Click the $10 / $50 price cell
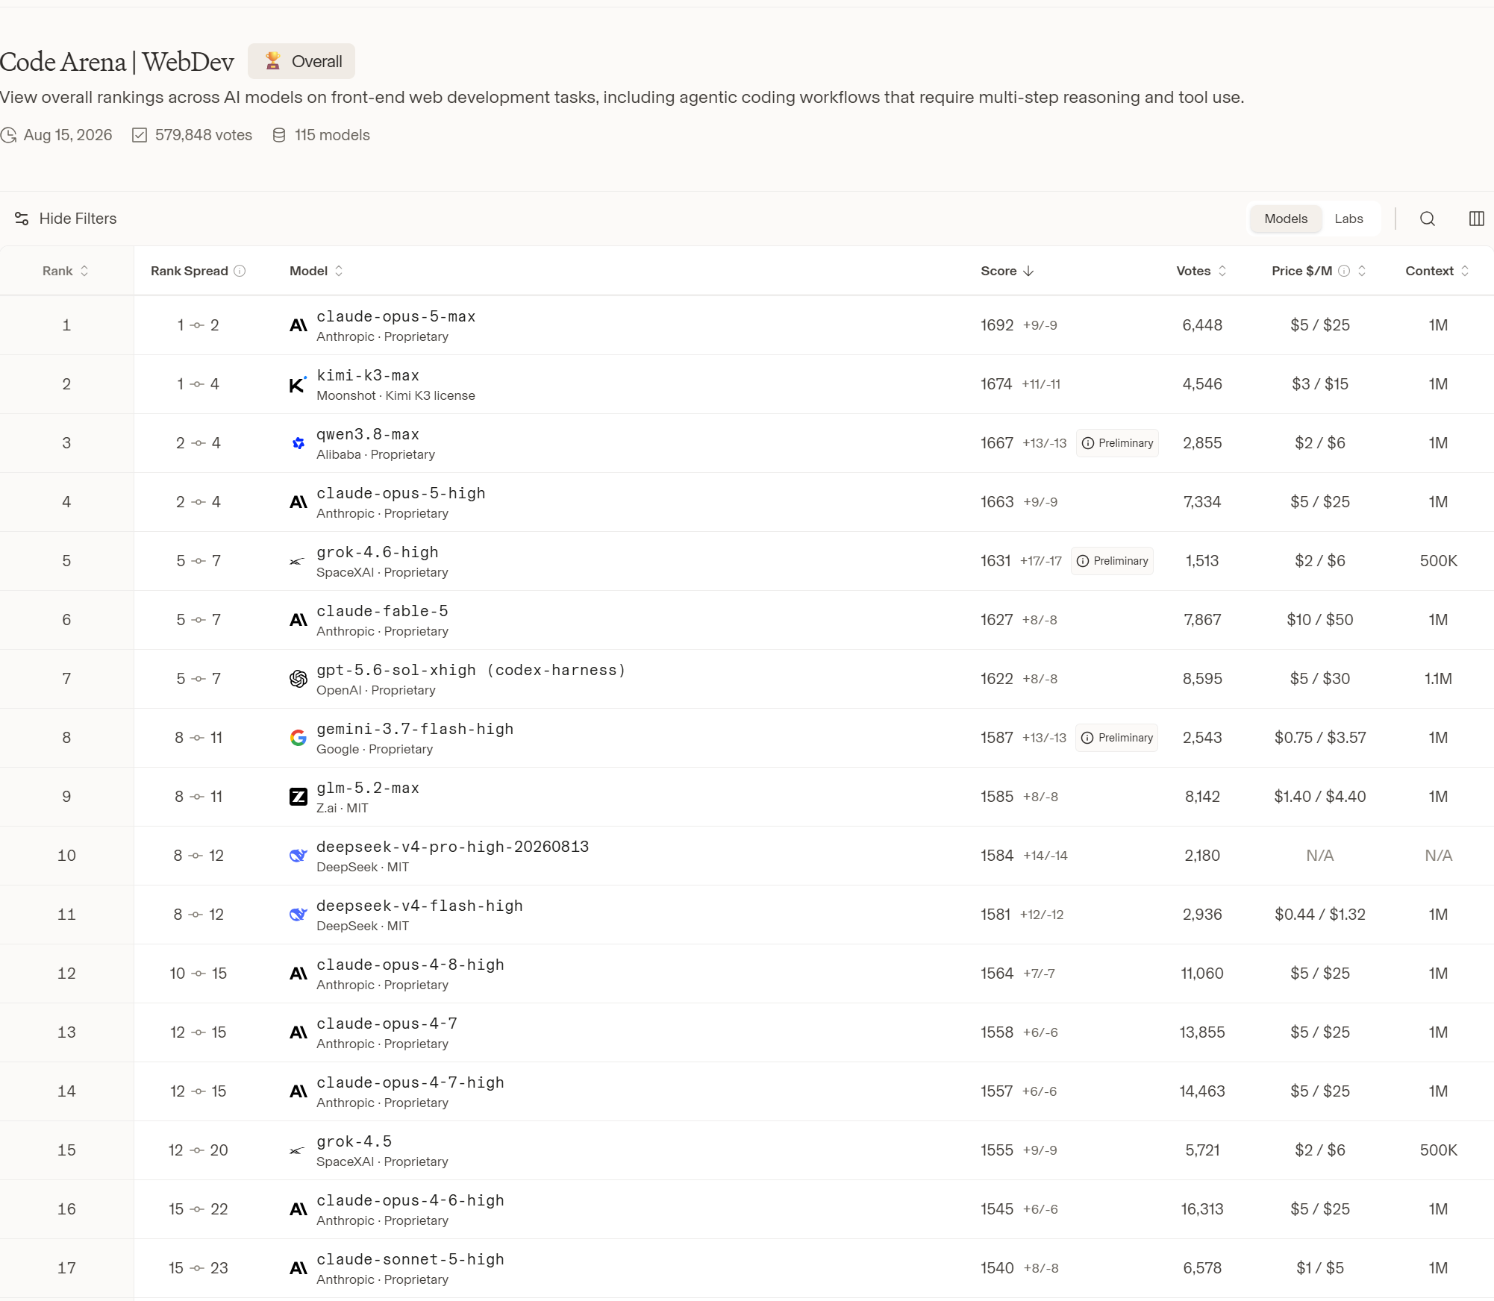Viewport: 1494px width, 1301px height. 1320,620
